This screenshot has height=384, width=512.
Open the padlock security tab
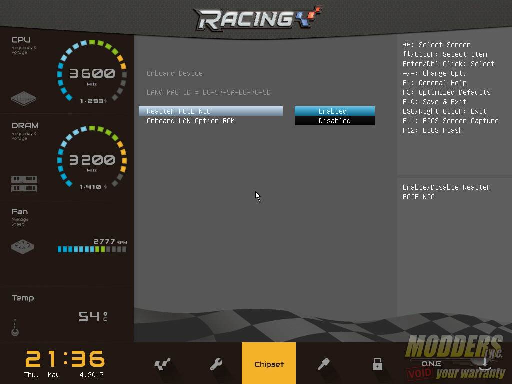click(377, 364)
